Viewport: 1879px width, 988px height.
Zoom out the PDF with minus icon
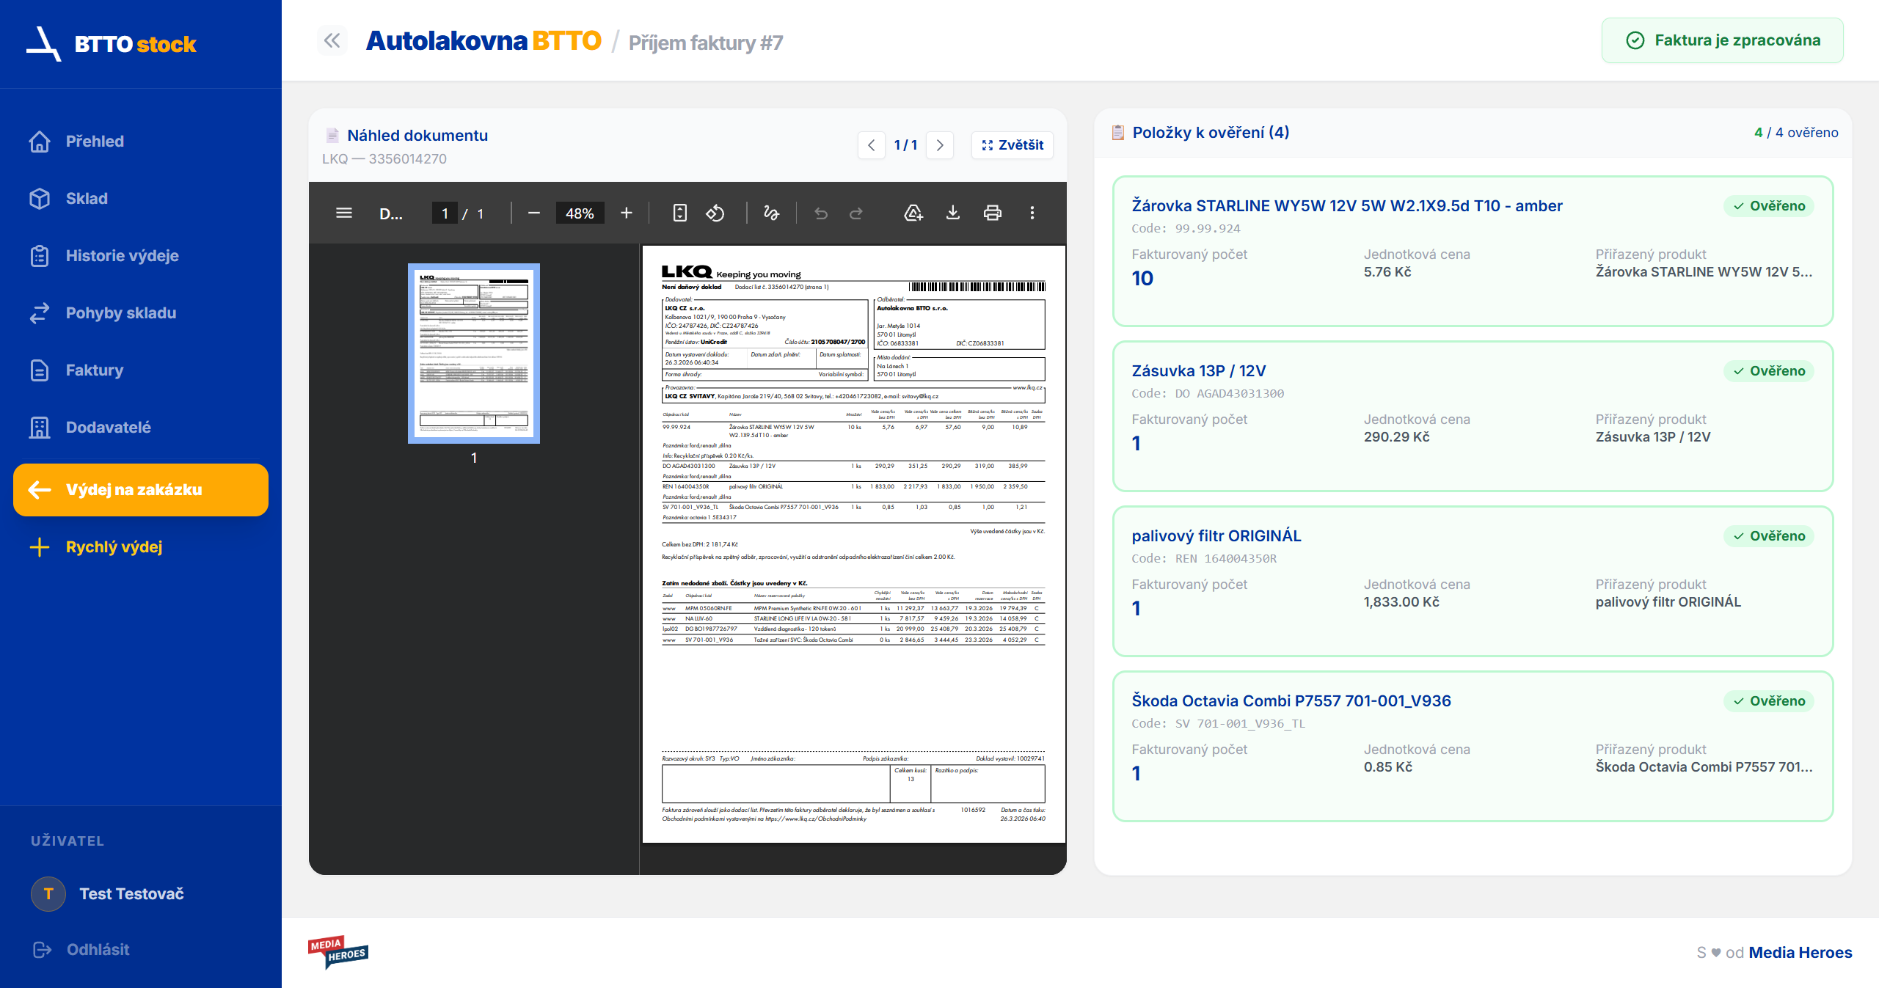click(x=534, y=213)
